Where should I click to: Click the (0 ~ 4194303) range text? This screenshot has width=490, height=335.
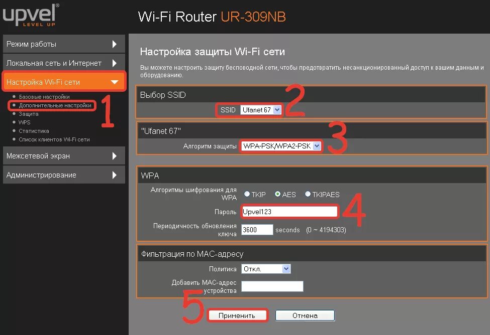[x=326, y=230]
